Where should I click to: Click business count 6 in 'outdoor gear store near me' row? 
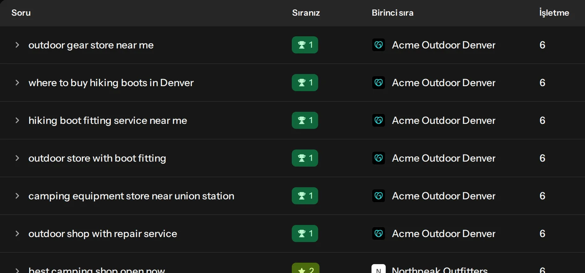tap(542, 45)
